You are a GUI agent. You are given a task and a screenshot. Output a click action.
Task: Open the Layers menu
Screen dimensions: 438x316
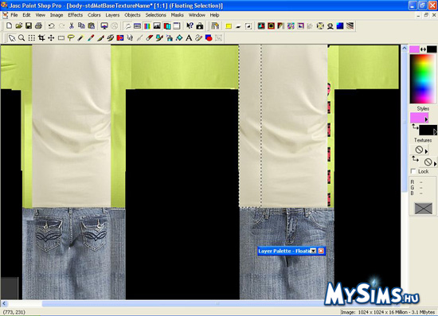point(112,15)
